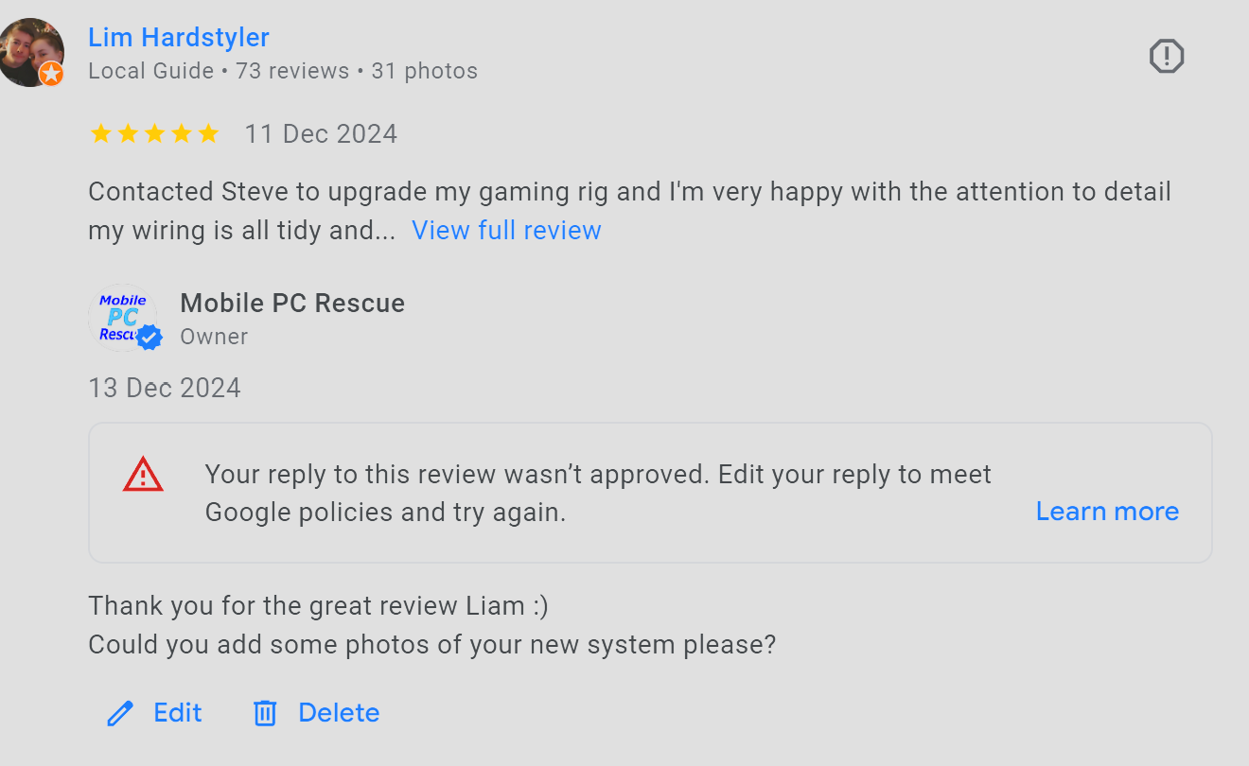
Task: Expand with View full review
Action: [x=506, y=231]
